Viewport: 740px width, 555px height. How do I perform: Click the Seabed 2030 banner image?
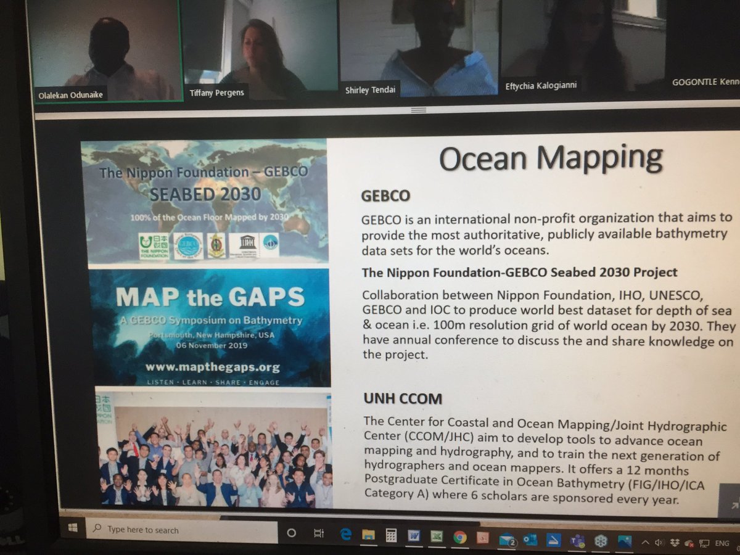[x=205, y=202]
